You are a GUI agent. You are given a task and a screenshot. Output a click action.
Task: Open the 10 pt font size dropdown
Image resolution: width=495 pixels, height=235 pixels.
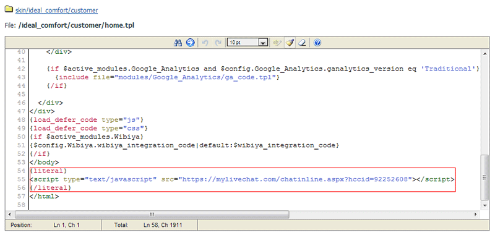pyautogui.click(x=247, y=43)
